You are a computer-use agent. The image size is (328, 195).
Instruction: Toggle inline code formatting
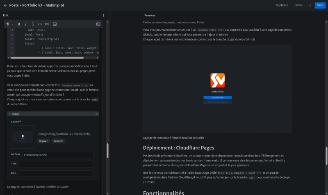pyautogui.click(x=40, y=24)
